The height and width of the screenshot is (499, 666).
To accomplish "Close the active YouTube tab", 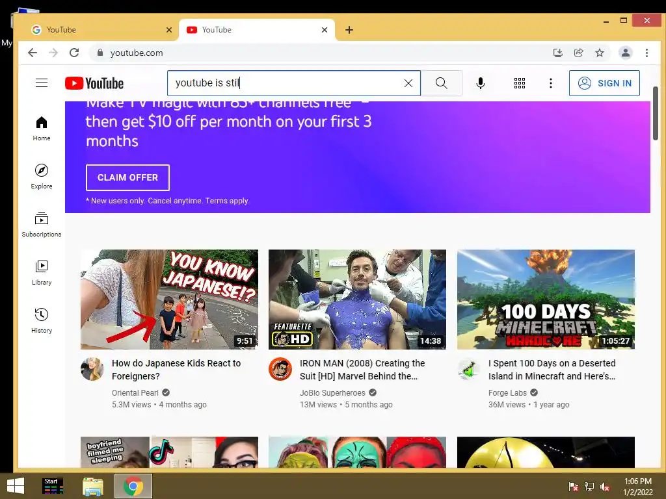I will (325, 30).
